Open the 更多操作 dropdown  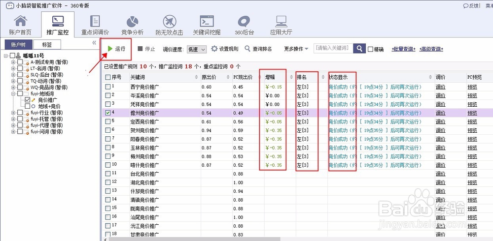(296, 49)
